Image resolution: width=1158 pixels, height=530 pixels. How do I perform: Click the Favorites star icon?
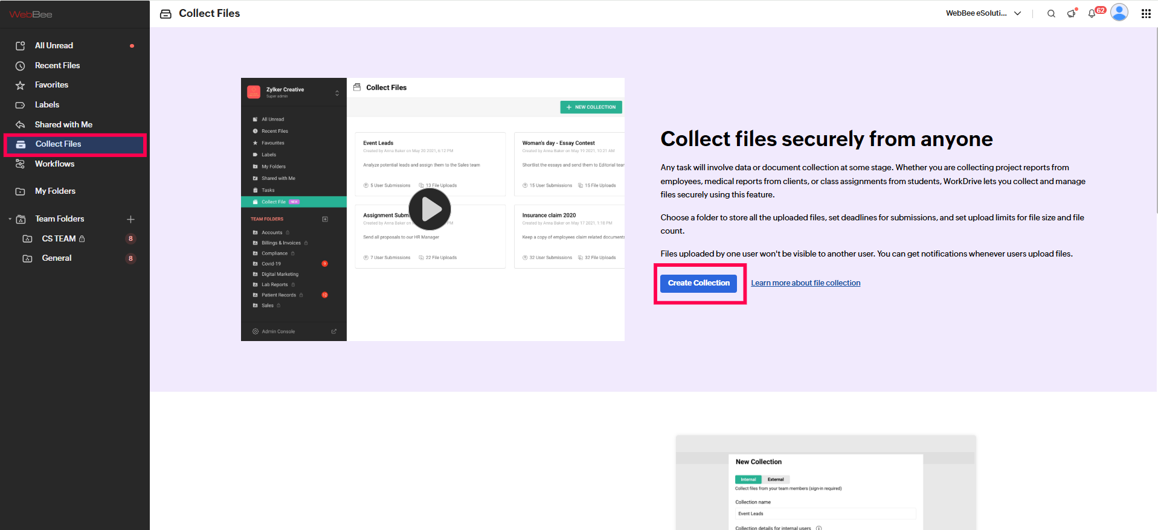coord(20,86)
